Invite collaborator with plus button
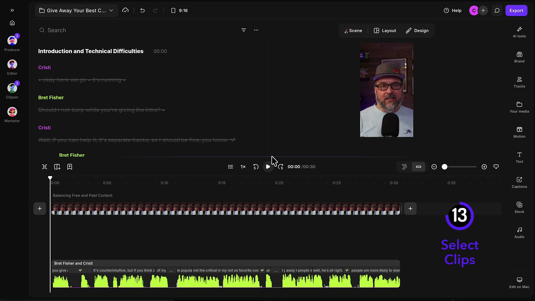 tap(483, 10)
